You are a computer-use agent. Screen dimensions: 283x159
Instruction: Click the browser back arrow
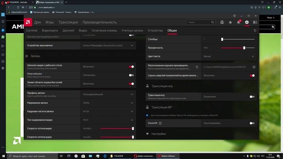pos(8,8)
